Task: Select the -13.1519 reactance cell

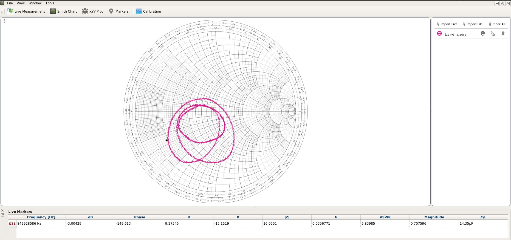Action: pyautogui.click(x=238, y=224)
